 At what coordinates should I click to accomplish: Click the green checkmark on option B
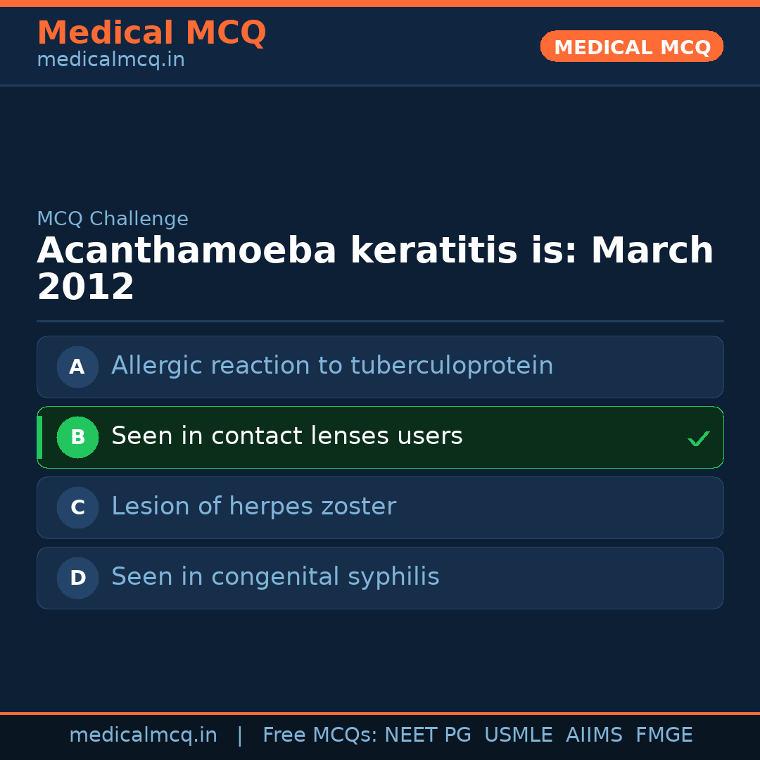[698, 438]
